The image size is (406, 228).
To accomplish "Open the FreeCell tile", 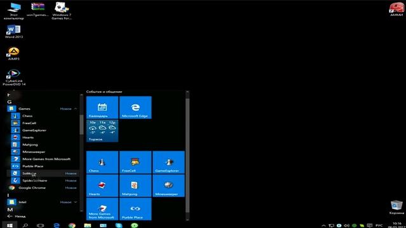I will click(x=135, y=162).
